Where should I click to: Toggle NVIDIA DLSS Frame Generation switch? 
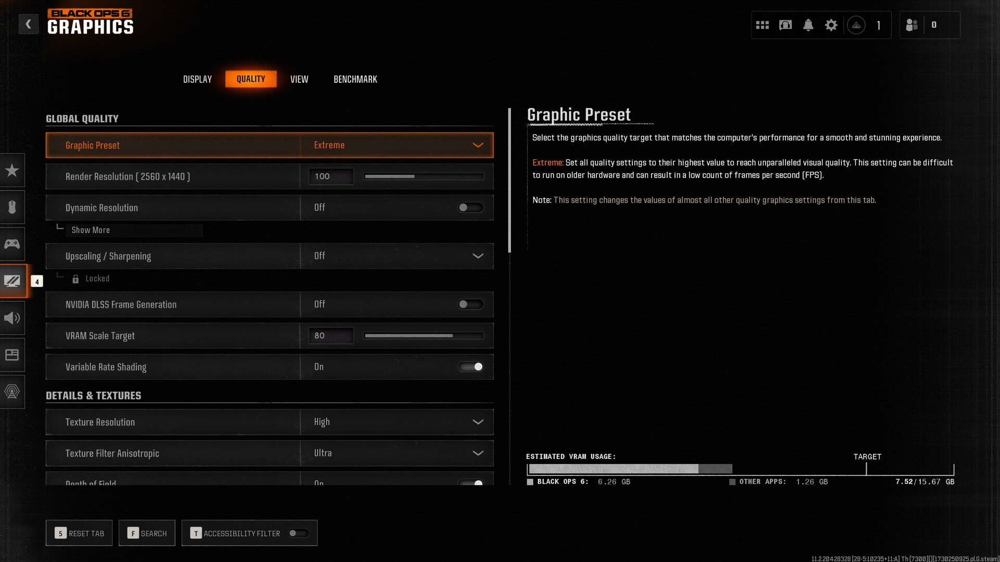coord(471,304)
